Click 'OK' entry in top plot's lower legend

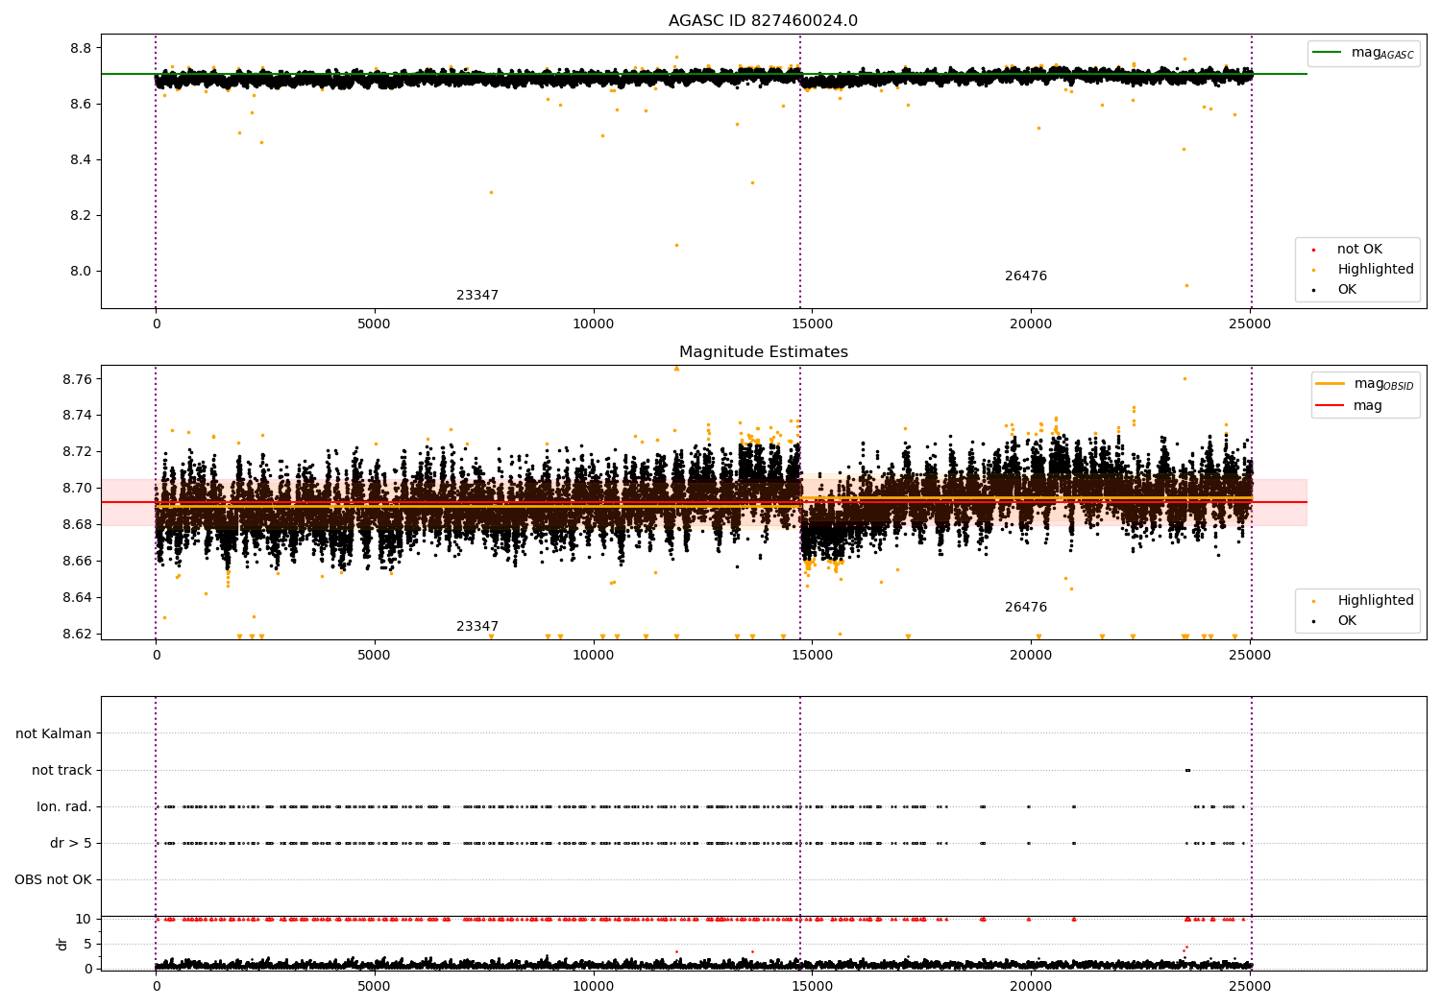(x=1334, y=290)
